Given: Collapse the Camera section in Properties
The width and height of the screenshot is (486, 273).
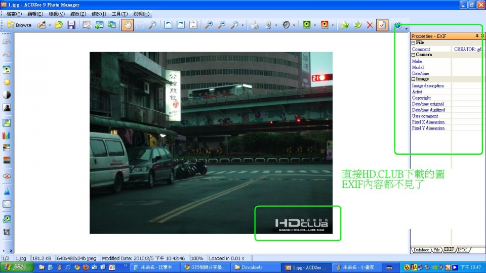Looking at the screenshot, I should tap(413, 55).
